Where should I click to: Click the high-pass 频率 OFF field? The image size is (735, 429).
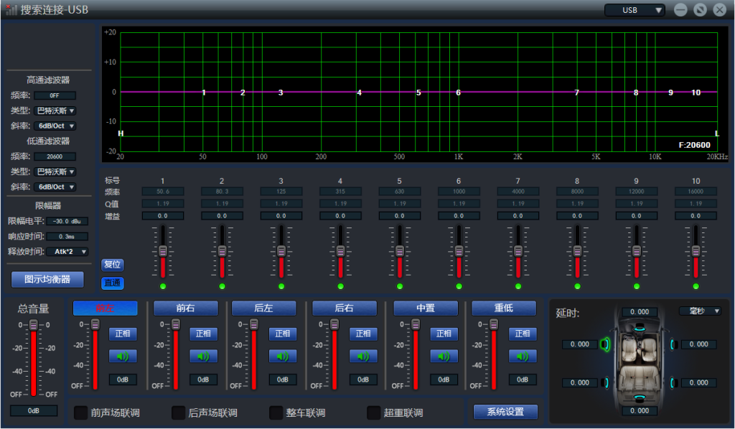coord(55,95)
